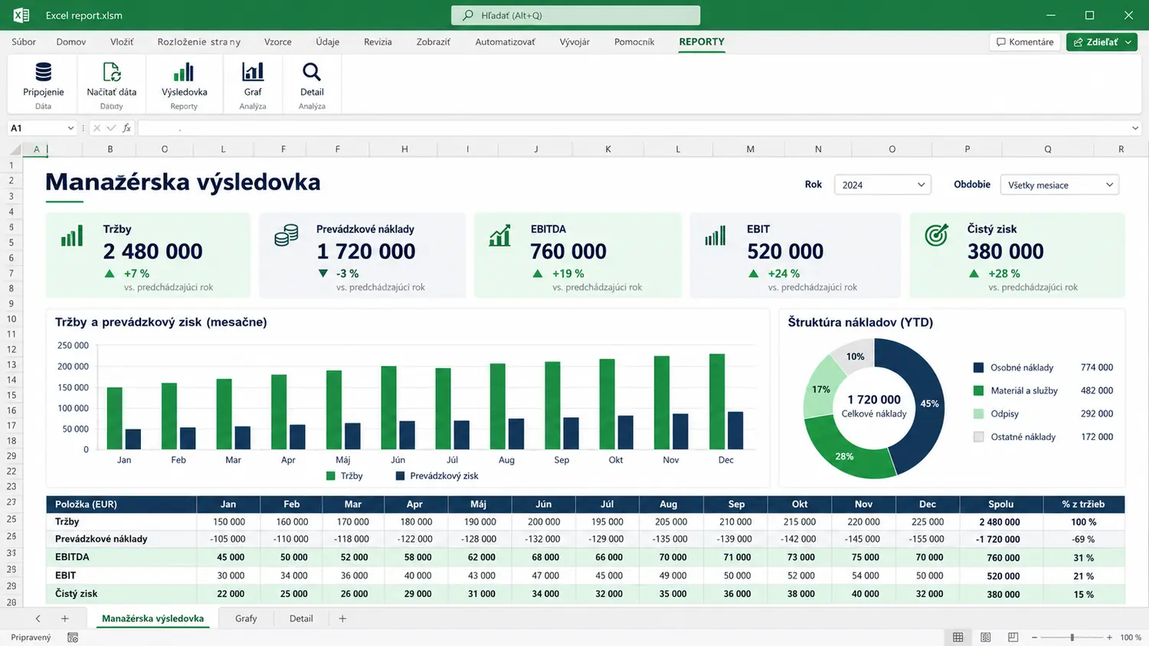The height and width of the screenshot is (646, 1149).
Task: Click the confirm checkmark in the formula bar
Action: tap(111, 128)
